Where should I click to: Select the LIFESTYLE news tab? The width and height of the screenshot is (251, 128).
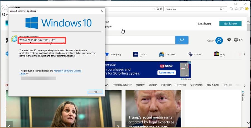[x=181, y=85]
